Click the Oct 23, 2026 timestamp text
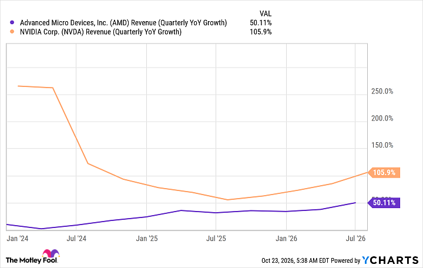 pos(295,260)
